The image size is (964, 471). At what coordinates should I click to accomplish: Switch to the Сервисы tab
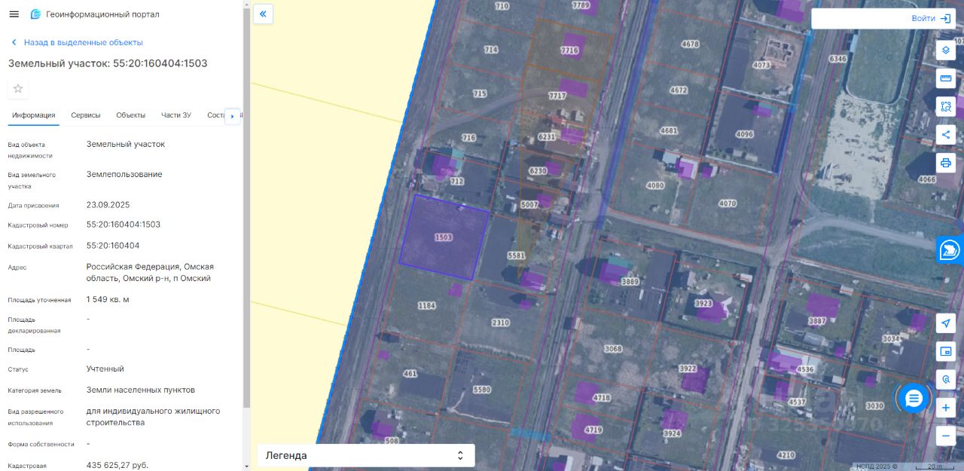click(86, 115)
